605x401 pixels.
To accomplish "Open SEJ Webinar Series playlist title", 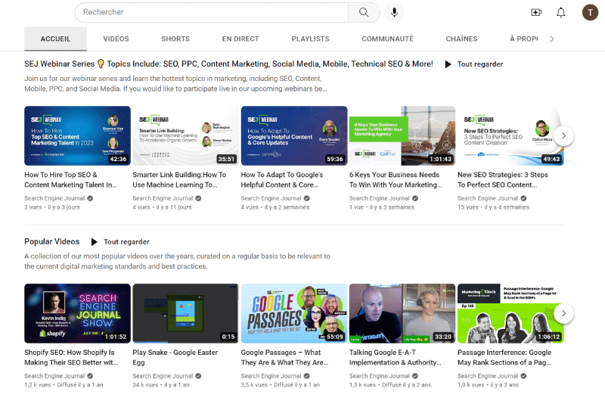I will pyautogui.click(x=228, y=64).
